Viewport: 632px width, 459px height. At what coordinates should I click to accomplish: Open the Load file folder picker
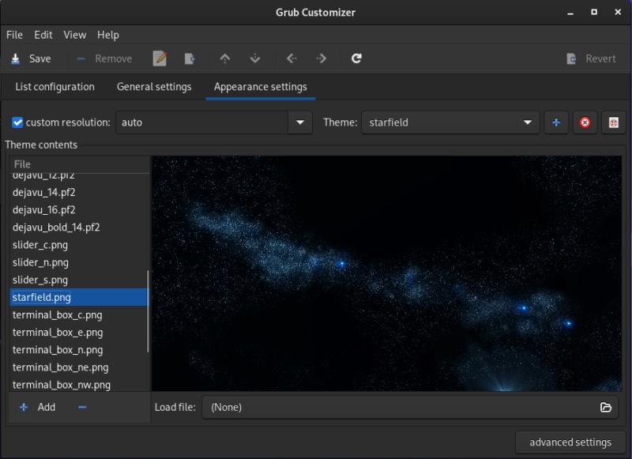point(606,407)
